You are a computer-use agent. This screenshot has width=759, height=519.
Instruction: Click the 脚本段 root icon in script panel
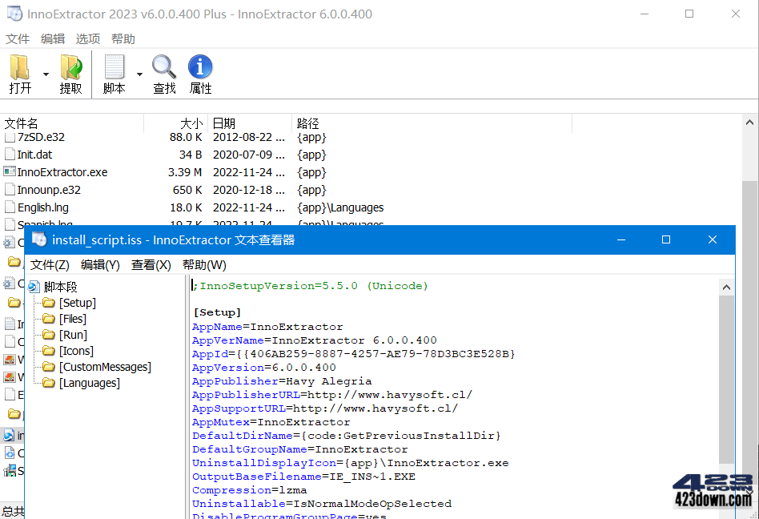click(x=33, y=286)
